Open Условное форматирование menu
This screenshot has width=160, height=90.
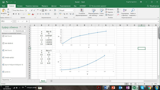[82, 12]
